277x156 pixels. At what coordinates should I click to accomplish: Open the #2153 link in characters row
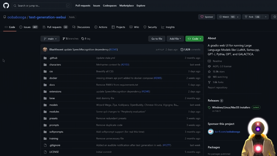pyautogui.click(x=125, y=64)
